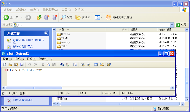
Task: Click ANSI encoding in Notepad2 status bar
Action: 83,93
